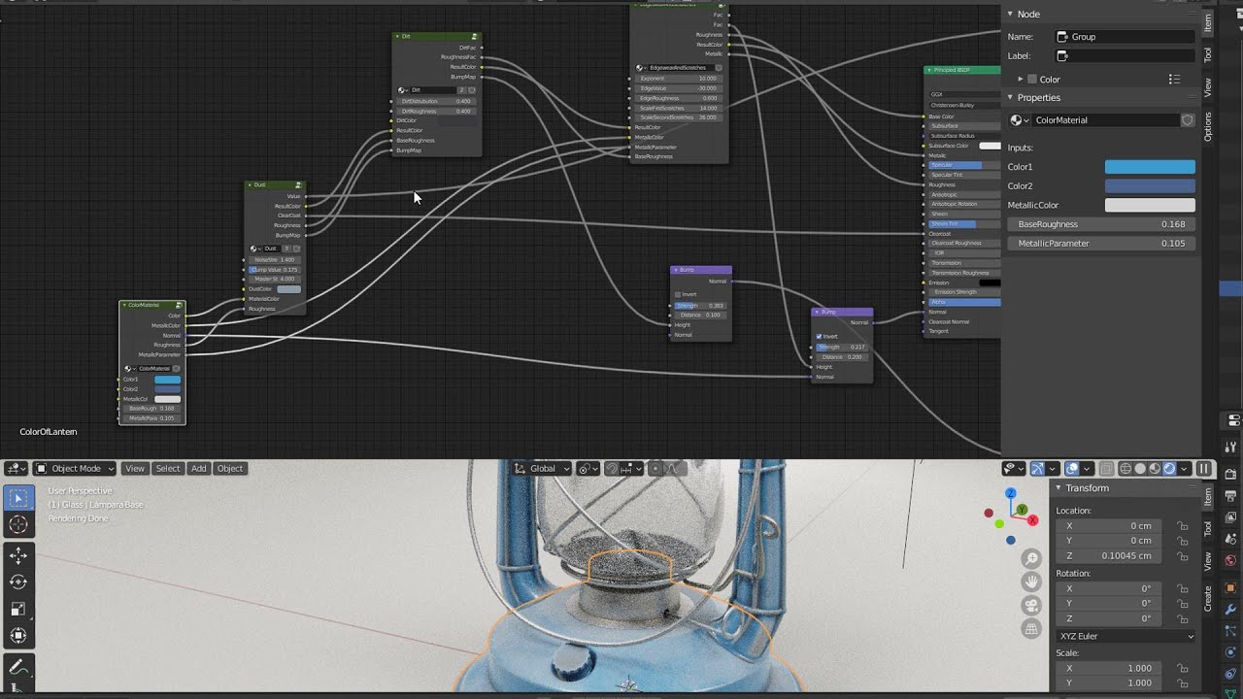Image resolution: width=1243 pixels, height=699 pixels.
Task: Click the Color1 color swatch
Action: click(x=1150, y=167)
